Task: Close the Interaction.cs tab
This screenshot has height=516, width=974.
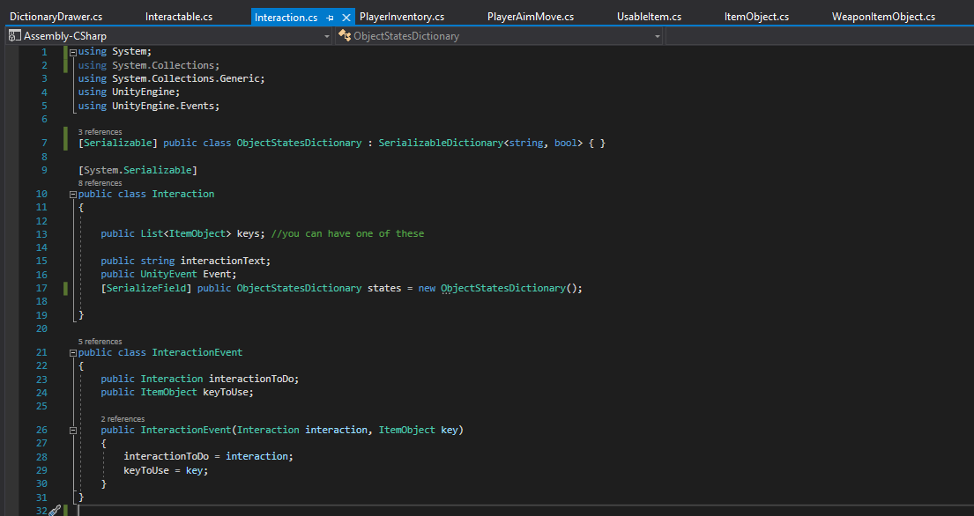Action: pos(344,16)
